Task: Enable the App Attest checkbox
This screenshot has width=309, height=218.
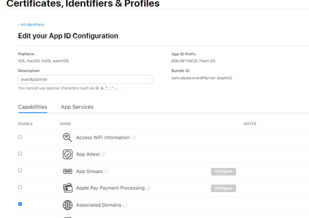Action: pyautogui.click(x=20, y=153)
